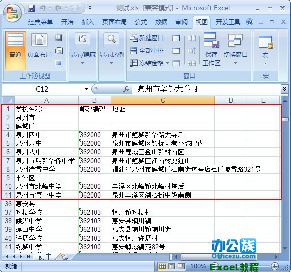Screen dimensions: 291x272
Task: Switch to the 审阅 tab
Action: tap(181, 22)
